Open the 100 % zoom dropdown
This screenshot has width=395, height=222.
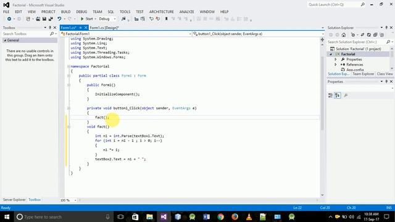[x=75, y=200]
